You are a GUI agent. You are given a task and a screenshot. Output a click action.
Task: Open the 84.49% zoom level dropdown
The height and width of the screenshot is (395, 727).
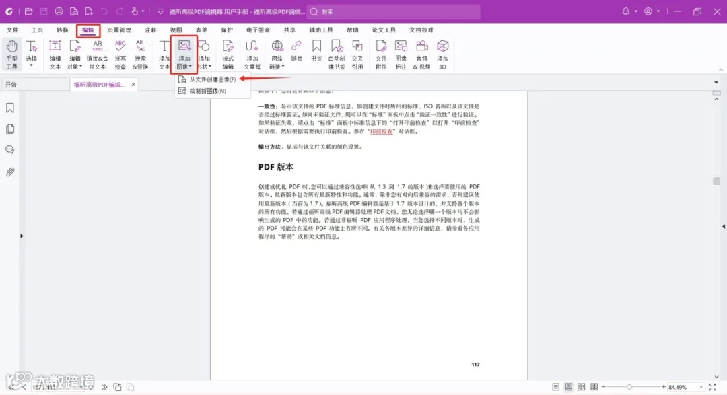[701, 387]
